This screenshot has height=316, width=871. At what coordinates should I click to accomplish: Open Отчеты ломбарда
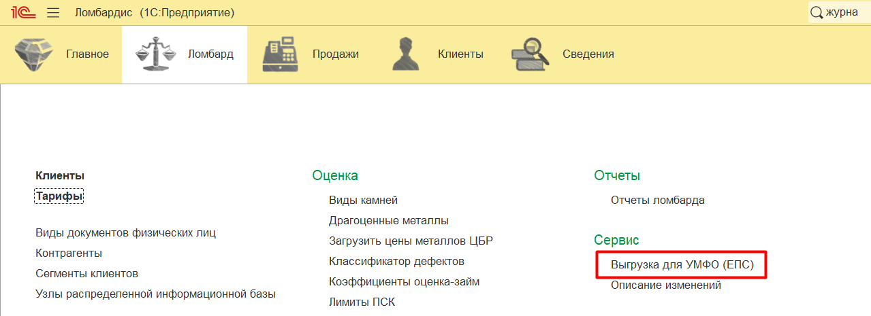click(658, 200)
